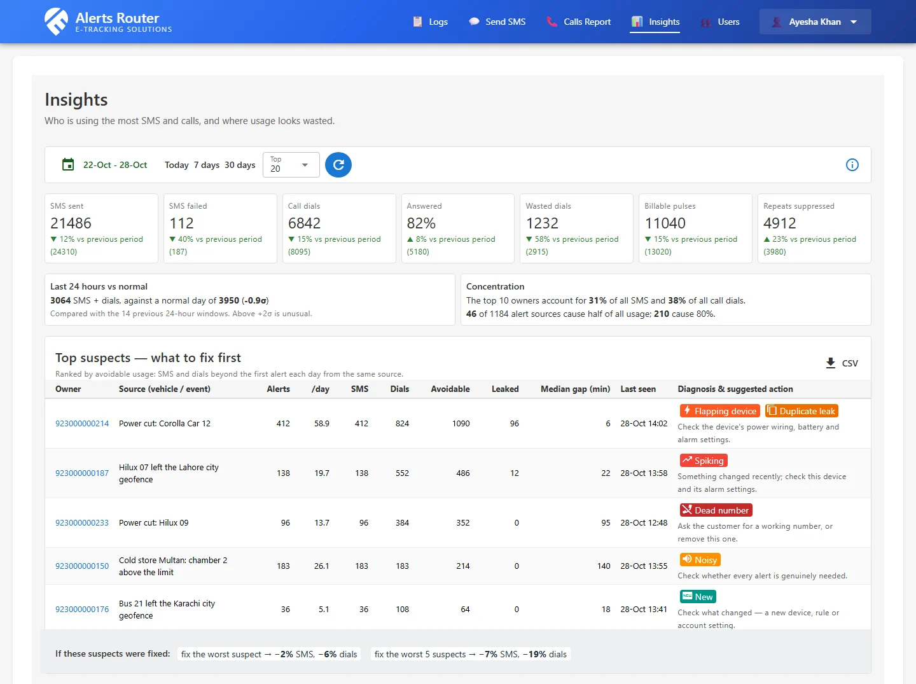916x684 pixels.
Task: Click the Avoidable column header
Action: point(450,389)
